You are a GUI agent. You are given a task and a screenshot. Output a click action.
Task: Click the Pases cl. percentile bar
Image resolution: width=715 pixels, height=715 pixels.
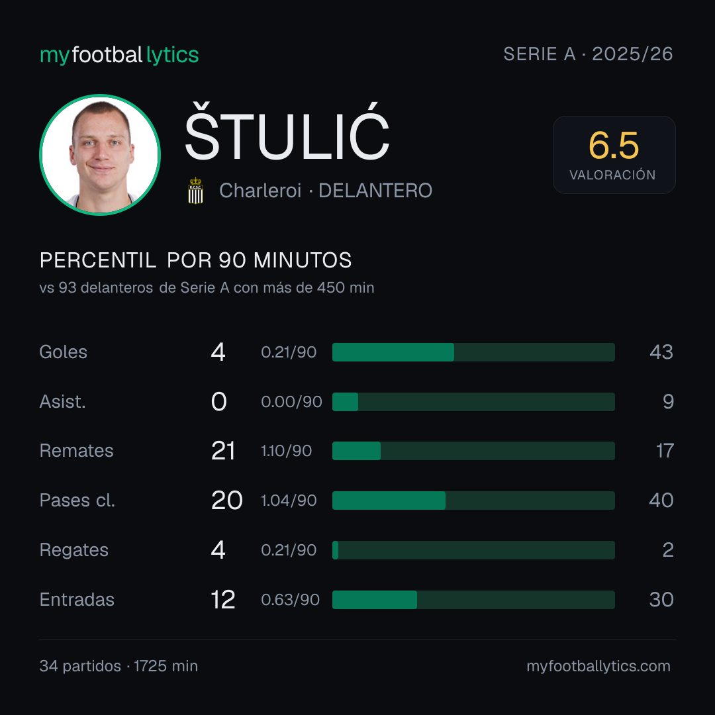pos(473,501)
